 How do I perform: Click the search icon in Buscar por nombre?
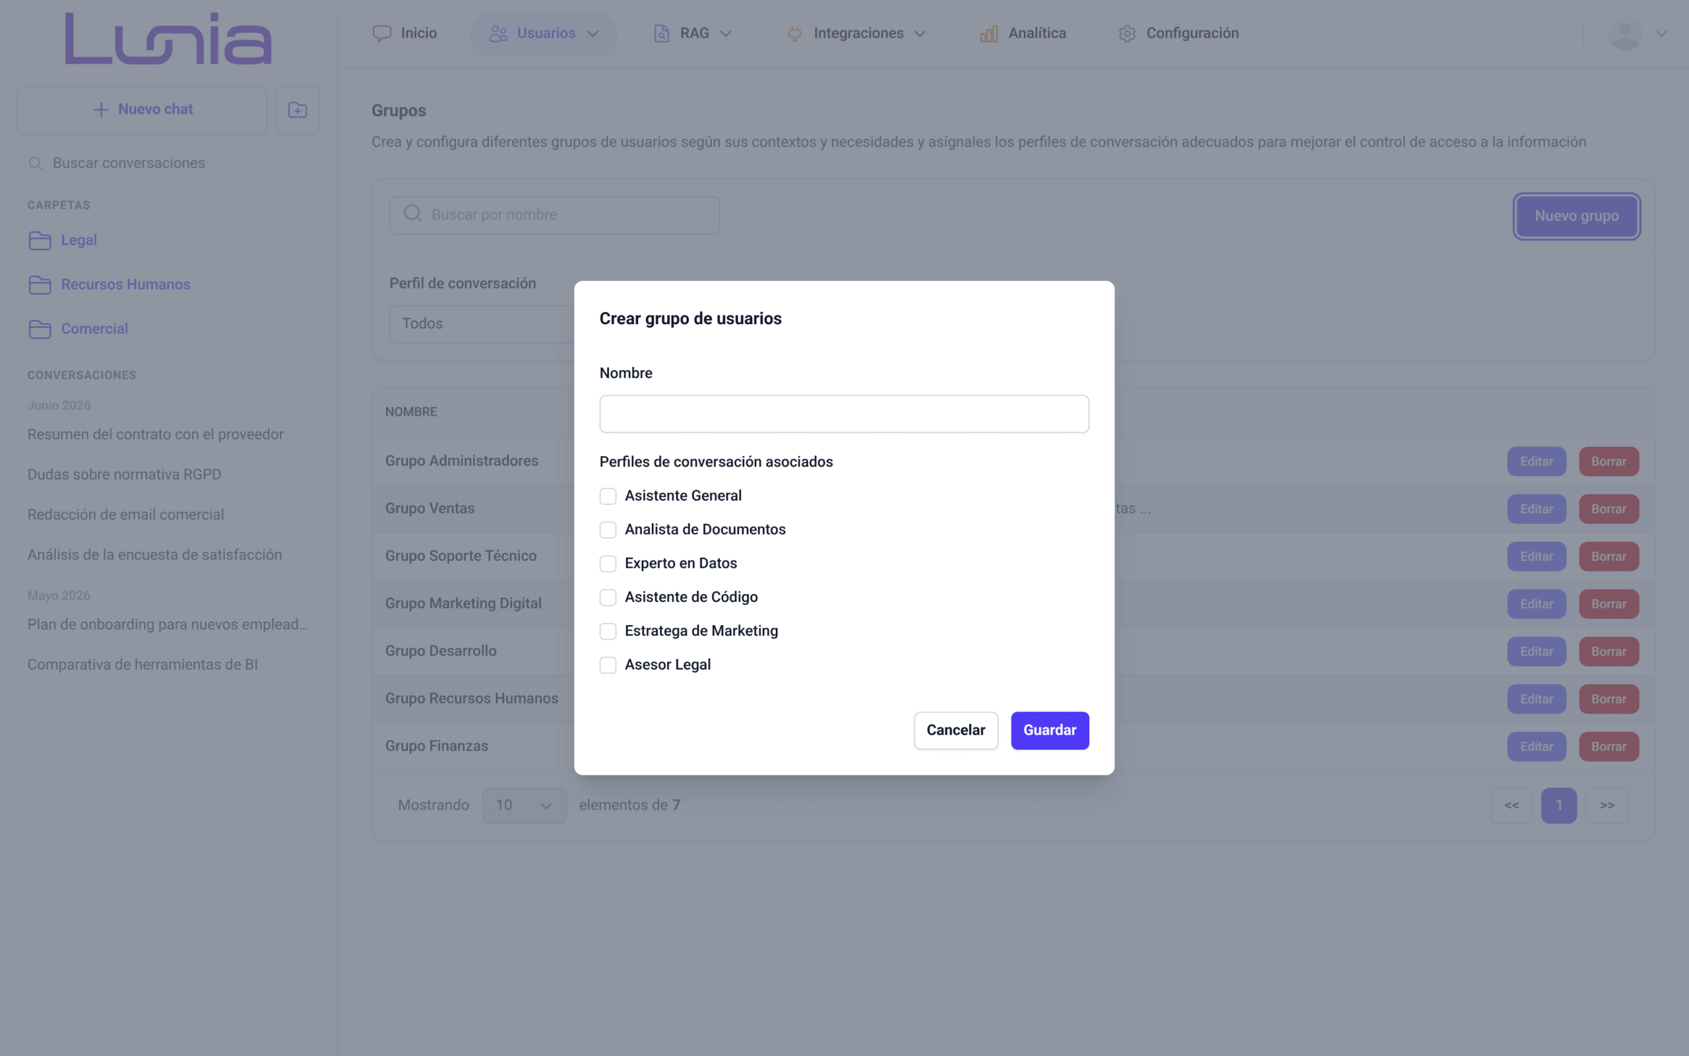[x=412, y=213]
